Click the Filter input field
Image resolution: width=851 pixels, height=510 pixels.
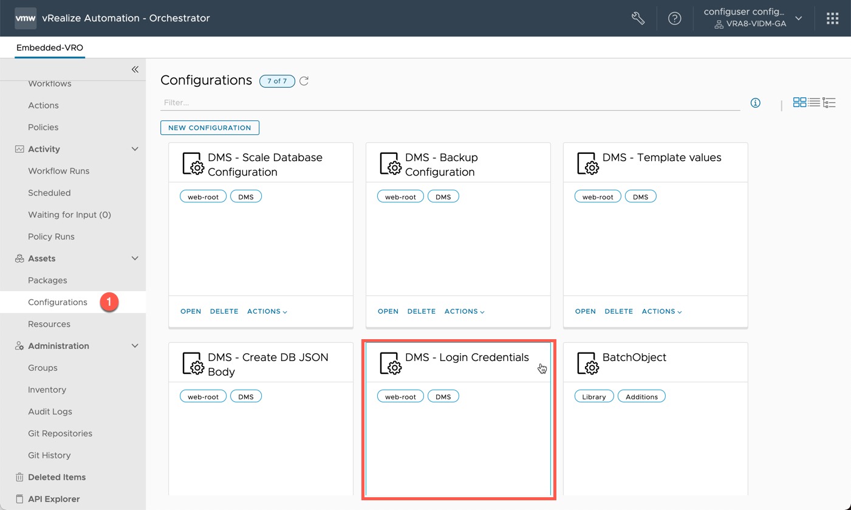point(450,103)
